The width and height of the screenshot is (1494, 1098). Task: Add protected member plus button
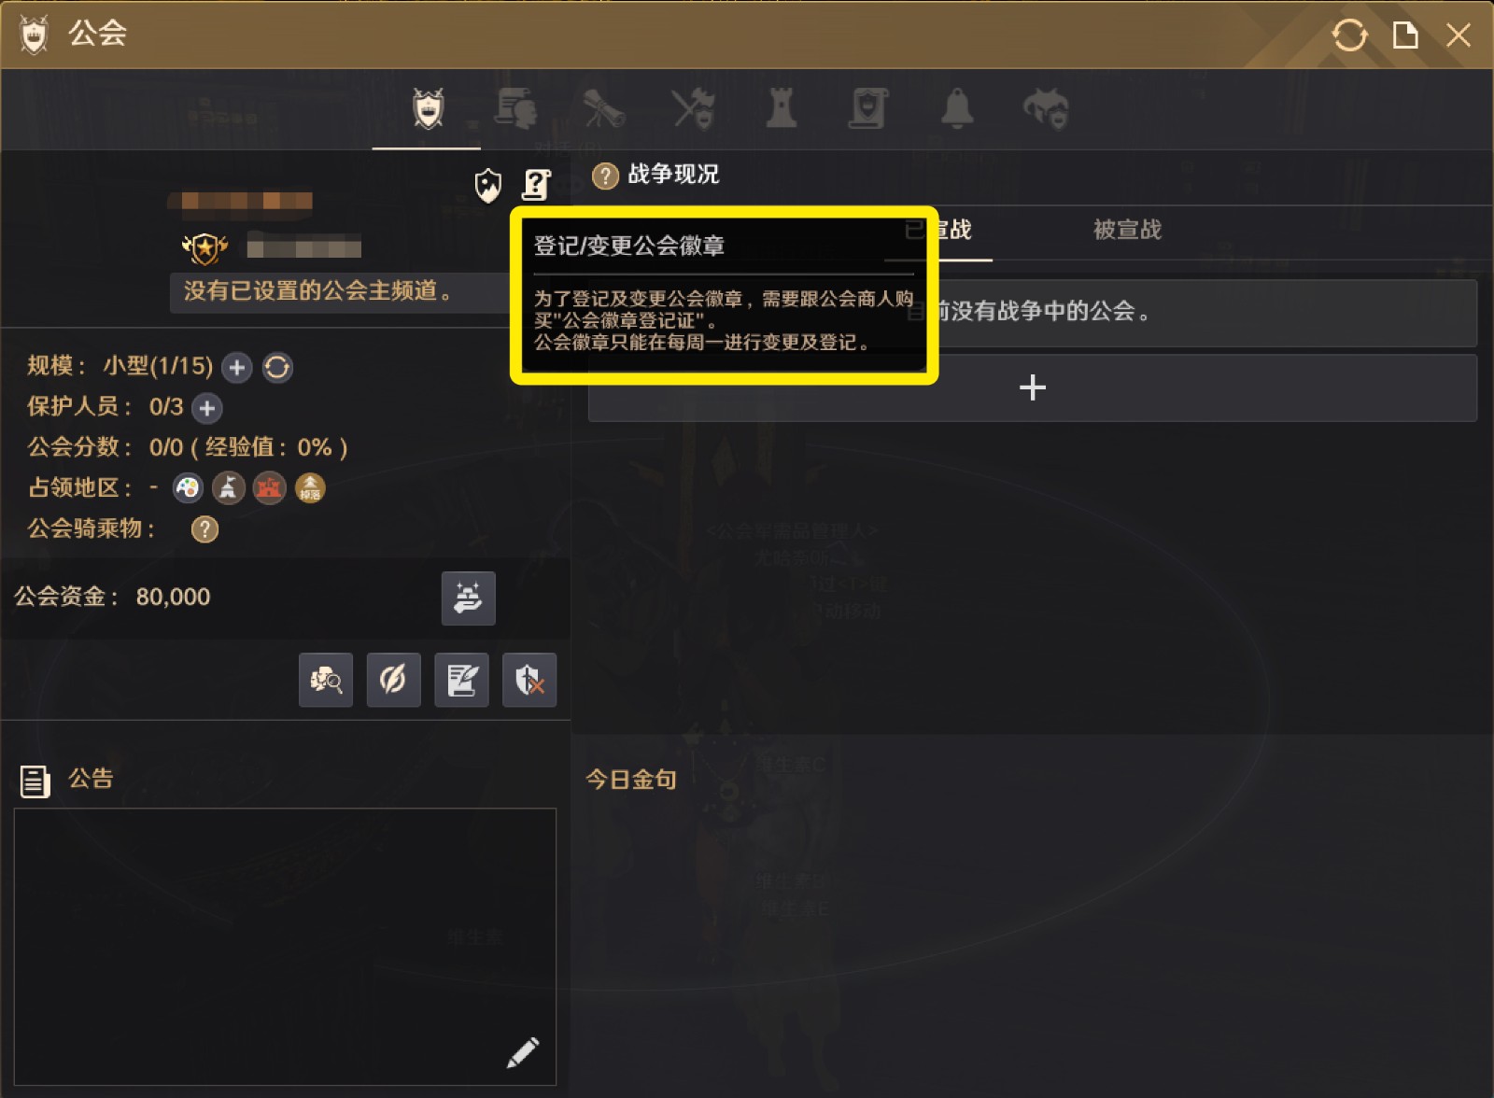(x=207, y=408)
